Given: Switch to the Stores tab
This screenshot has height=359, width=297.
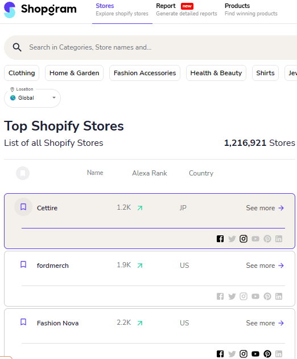Looking at the screenshot, I should [x=122, y=10].
